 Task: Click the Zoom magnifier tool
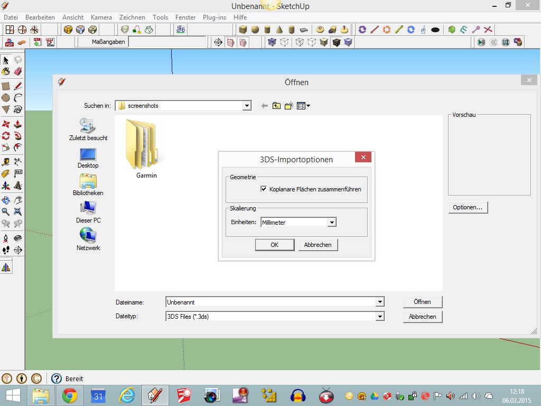[x=6, y=211]
